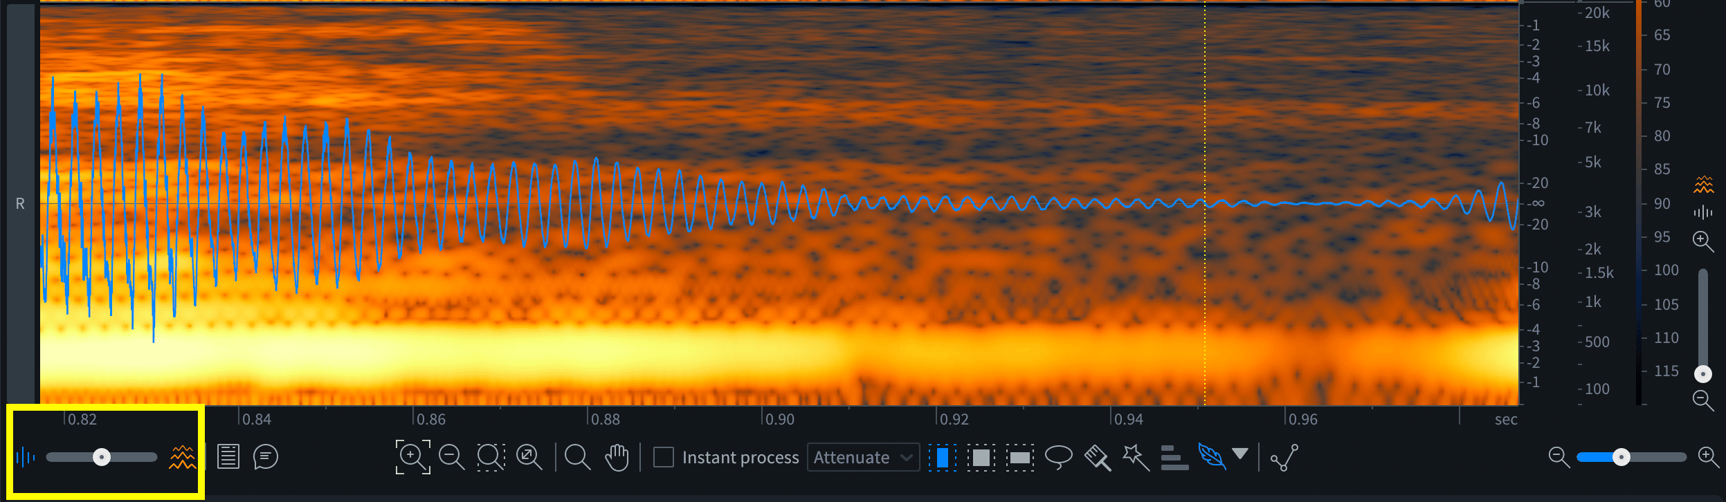
Task: Click the 10k label on the frequency scale
Action: point(1597,90)
